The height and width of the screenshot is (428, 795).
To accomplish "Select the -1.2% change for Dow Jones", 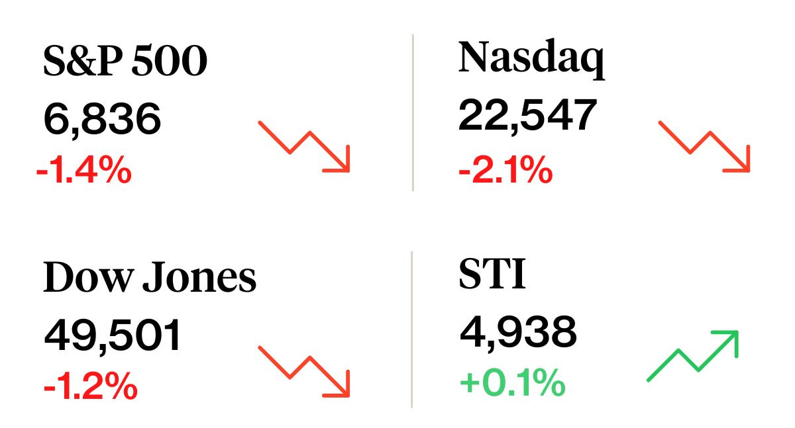I will (x=90, y=387).
